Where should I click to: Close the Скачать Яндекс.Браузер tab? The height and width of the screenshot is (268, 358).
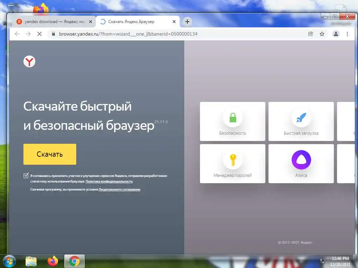174,22
